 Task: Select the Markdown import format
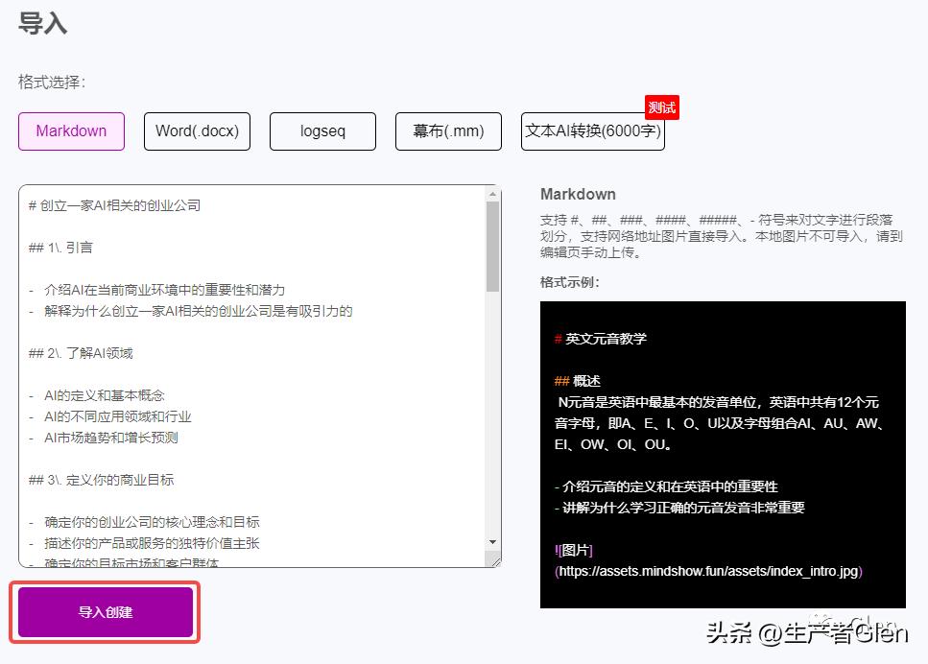click(x=71, y=131)
